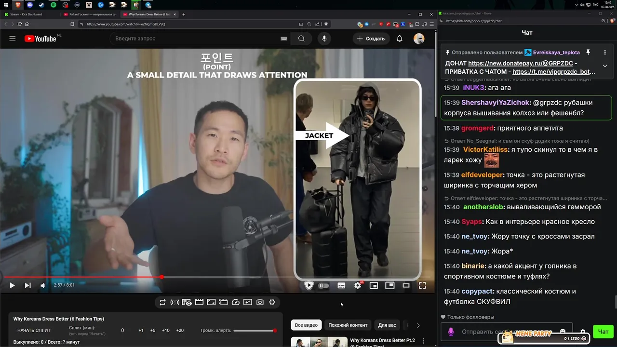
Task: Open on-screen keyboard icon in search box
Action: coord(284,39)
